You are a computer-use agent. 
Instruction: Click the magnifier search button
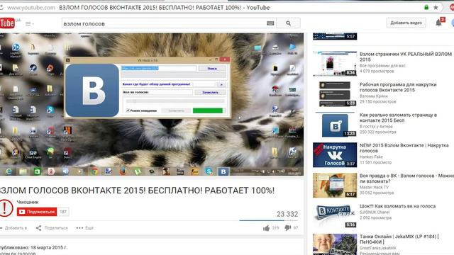coord(288,23)
